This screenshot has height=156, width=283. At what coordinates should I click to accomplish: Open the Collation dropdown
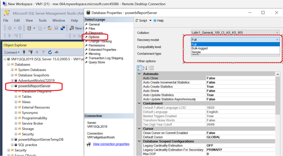(x=277, y=33)
